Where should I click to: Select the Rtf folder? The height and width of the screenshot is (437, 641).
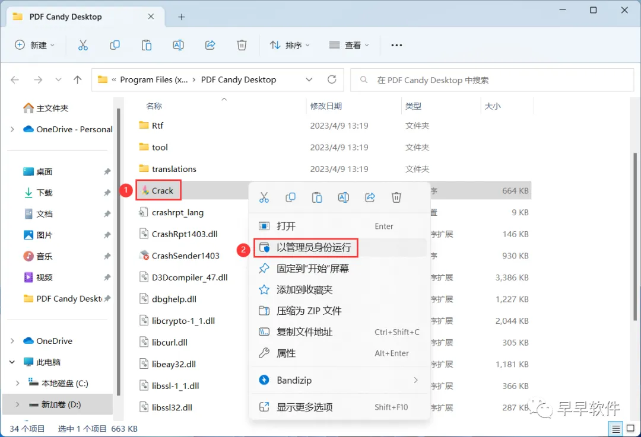point(151,125)
